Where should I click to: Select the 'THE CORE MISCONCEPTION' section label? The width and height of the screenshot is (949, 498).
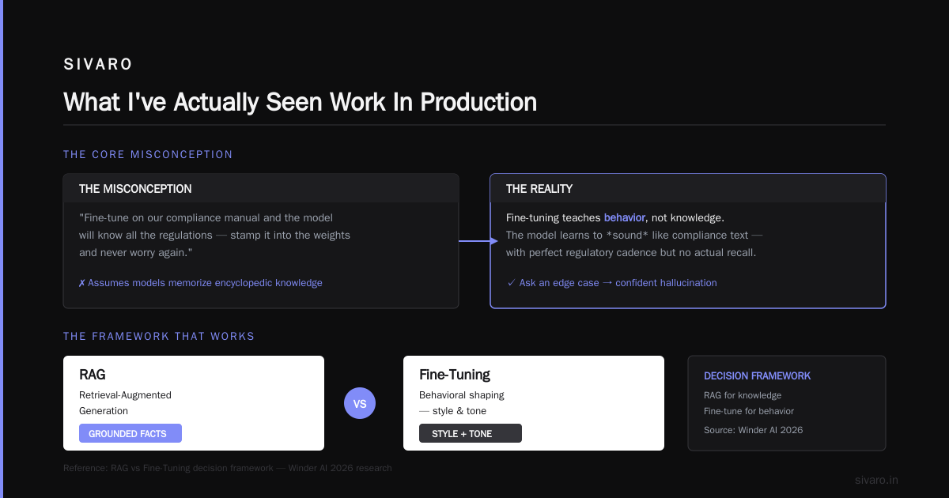pos(148,154)
